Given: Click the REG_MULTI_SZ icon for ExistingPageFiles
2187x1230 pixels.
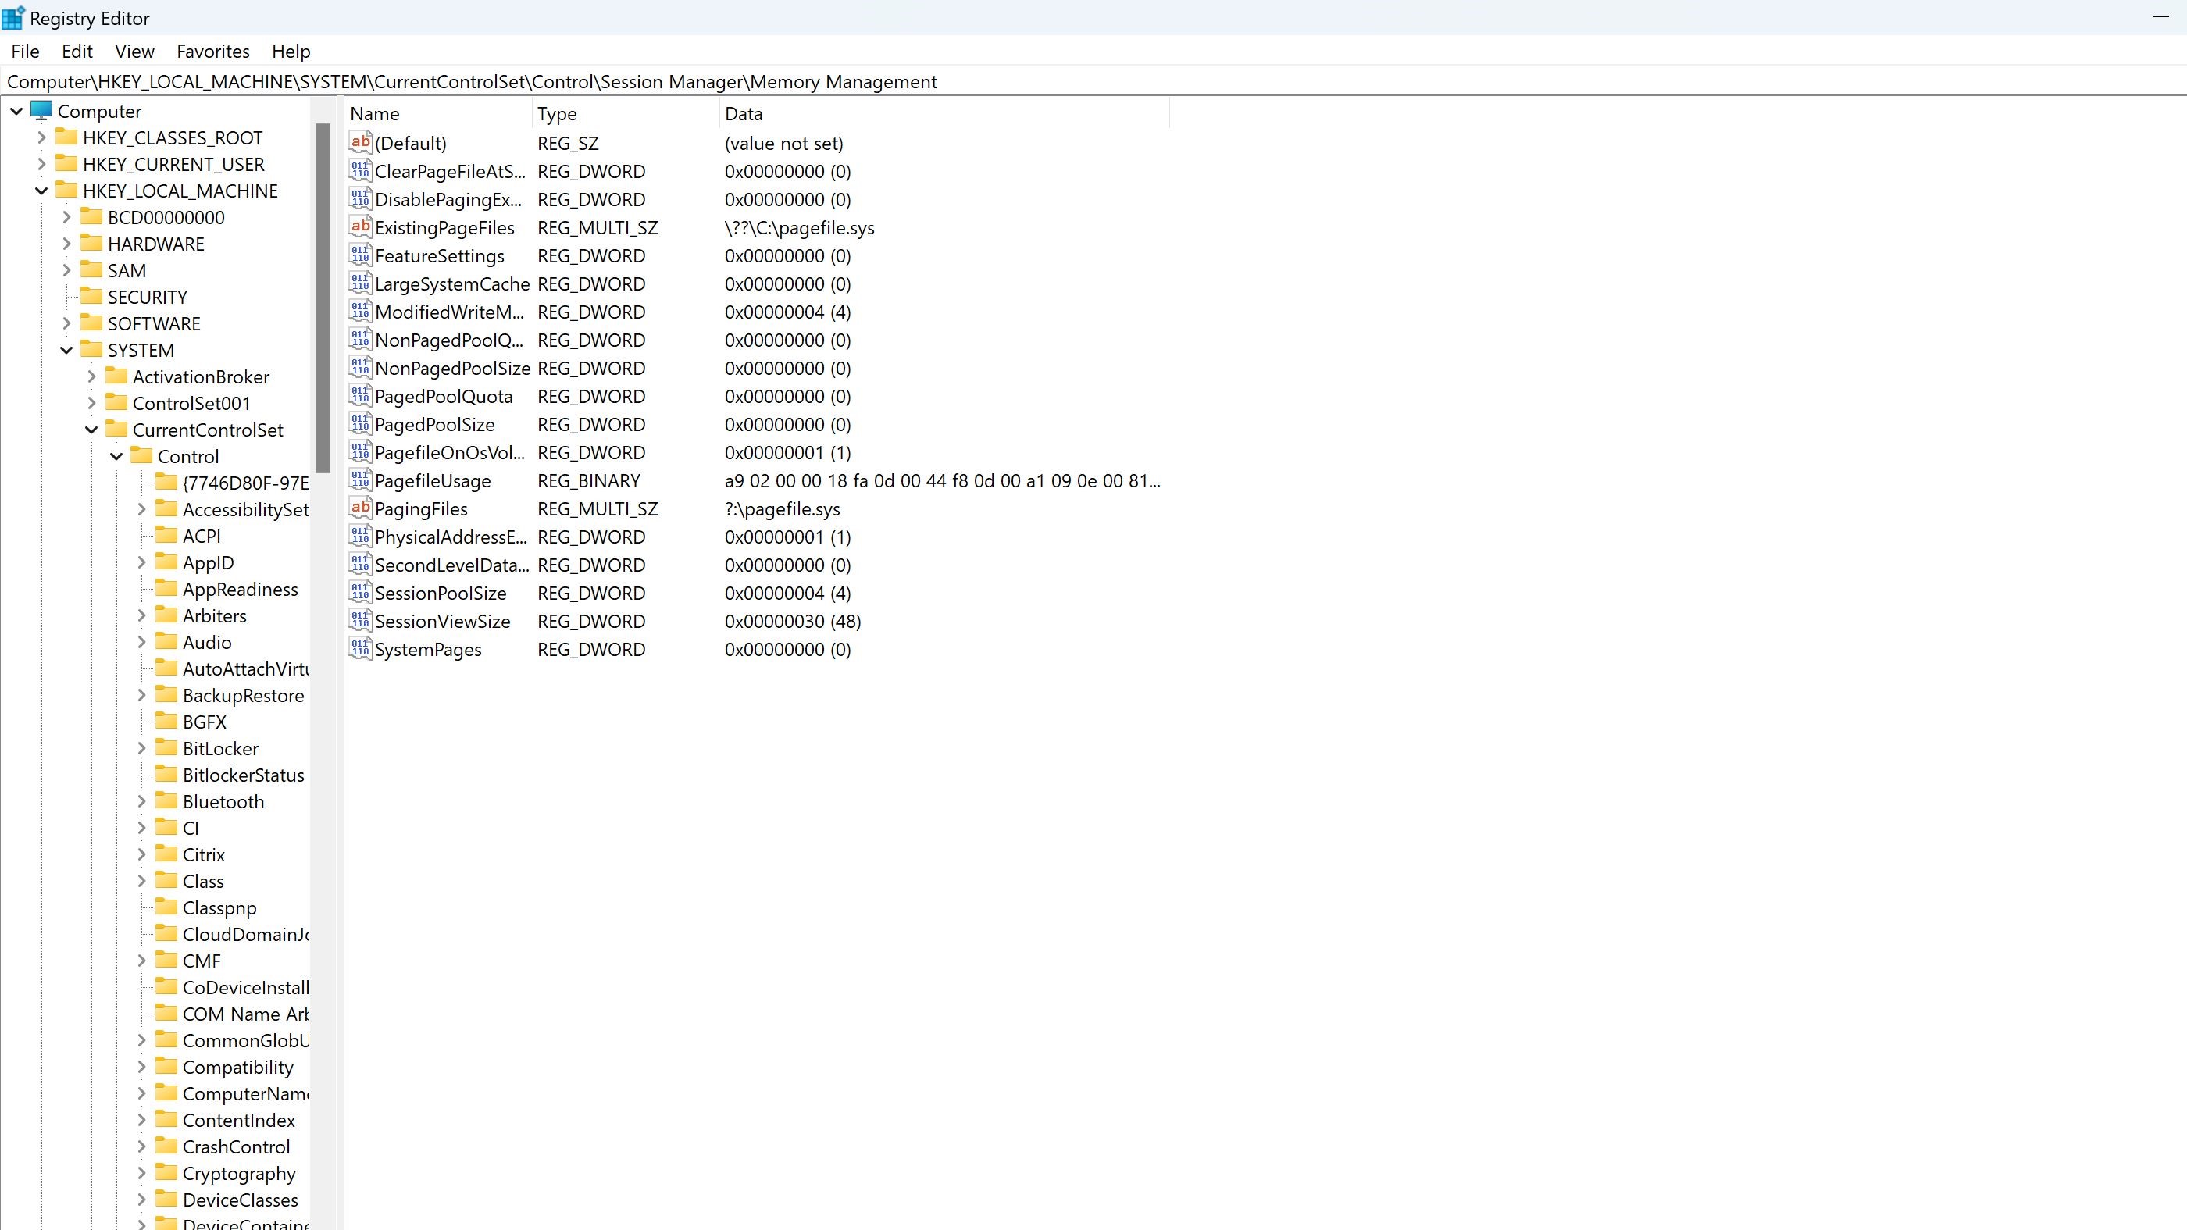Looking at the screenshot, I should (x=361, y=226).
